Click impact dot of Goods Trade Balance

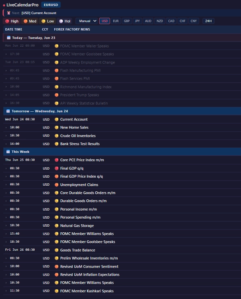[x=56, y=250]
